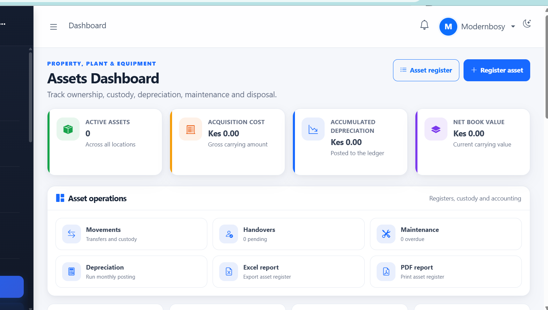Click the Dashboard header title
This screenshot has height=310, width=548.
tap(87, 26)
